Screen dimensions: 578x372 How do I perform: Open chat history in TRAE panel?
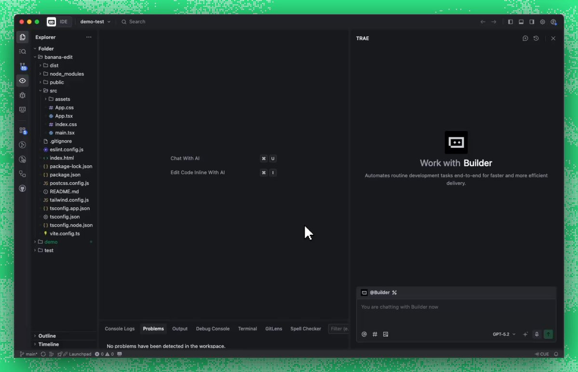[536, 38]
